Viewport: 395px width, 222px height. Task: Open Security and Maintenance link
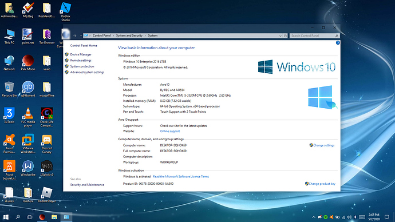point(87,185)
